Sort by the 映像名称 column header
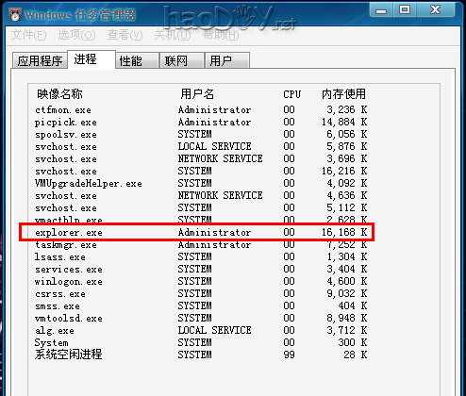Viewport: 466px width, 396px height. coord(59,94)
